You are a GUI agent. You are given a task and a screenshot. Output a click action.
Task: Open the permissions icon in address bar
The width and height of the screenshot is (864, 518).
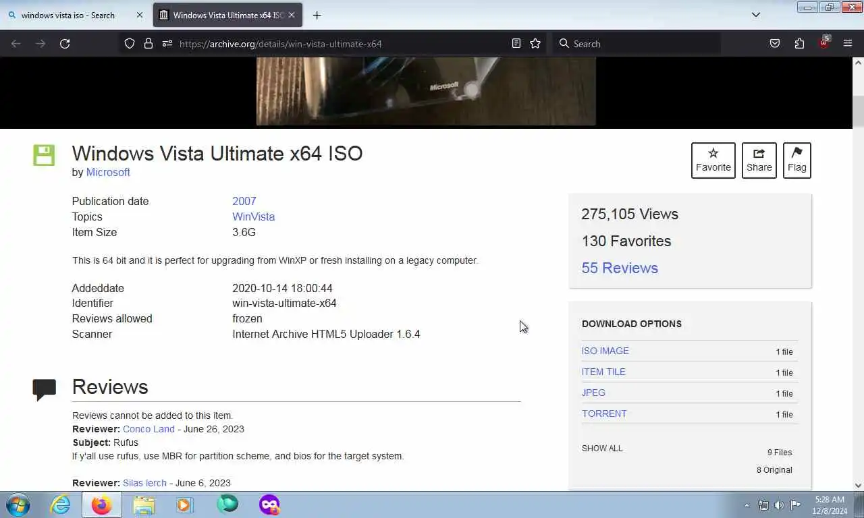[x=167, y=44]
